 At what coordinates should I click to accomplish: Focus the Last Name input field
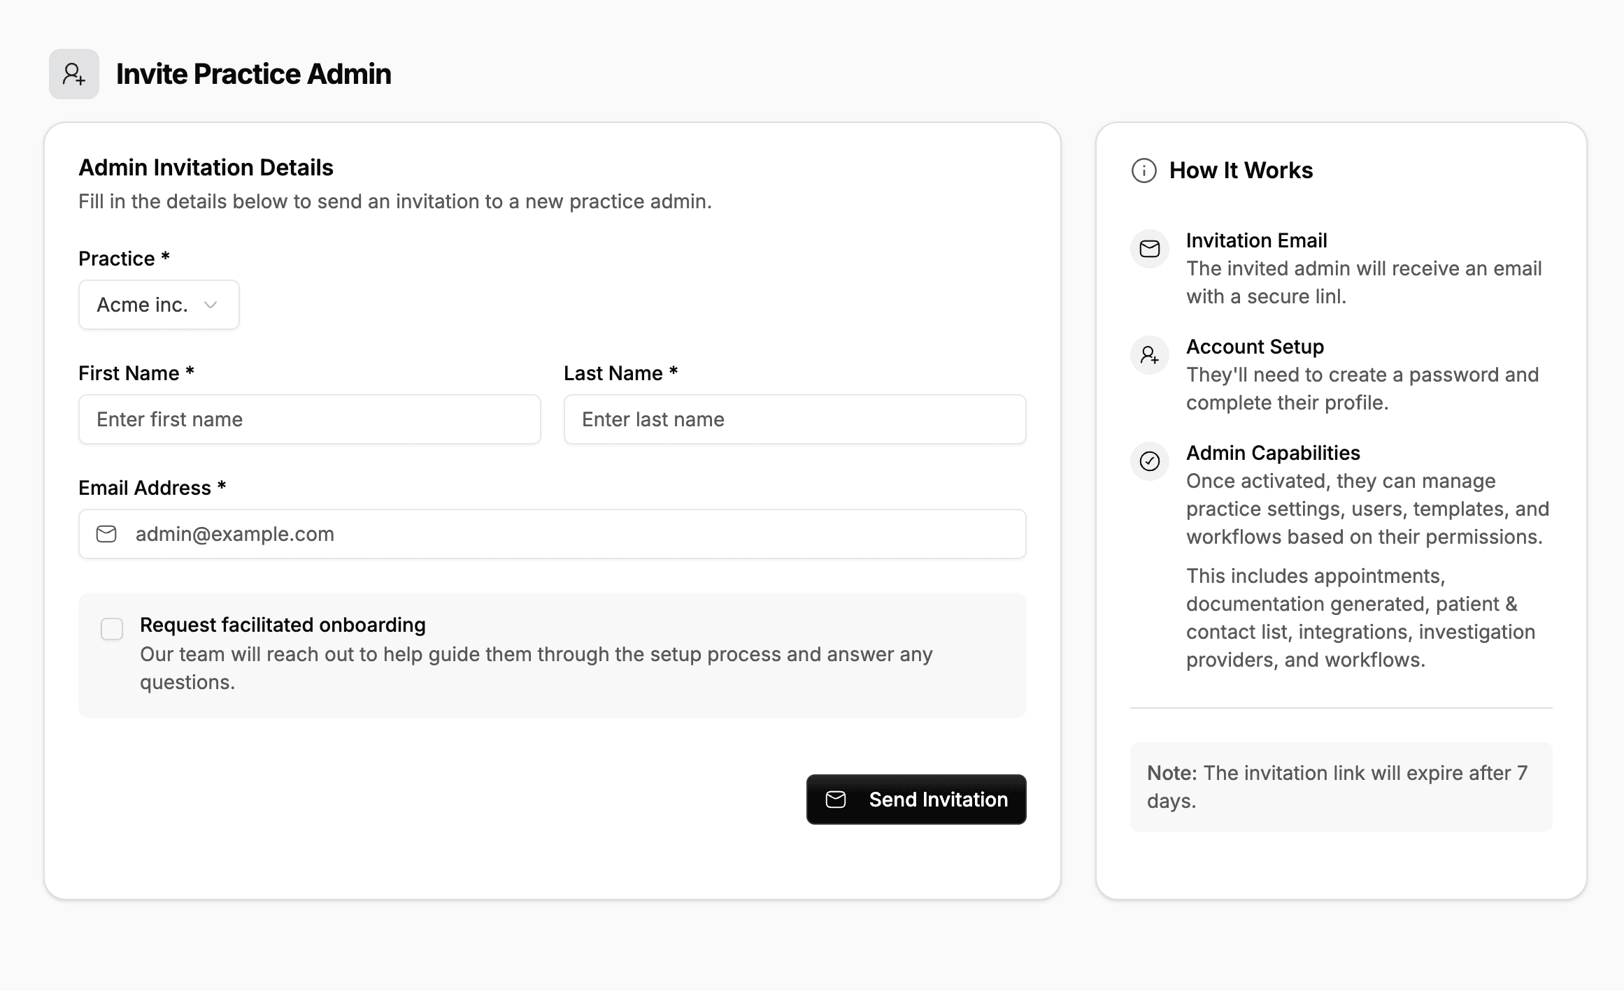[x=795, y=419]
